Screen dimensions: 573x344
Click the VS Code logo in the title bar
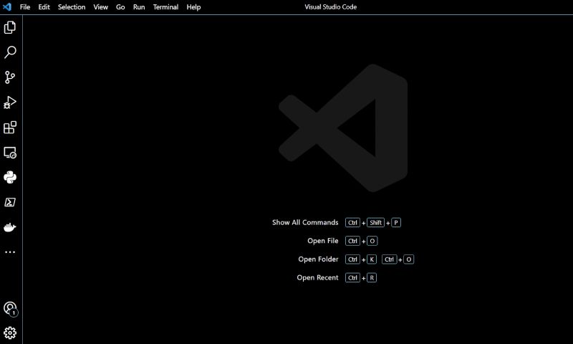(7, 6)
